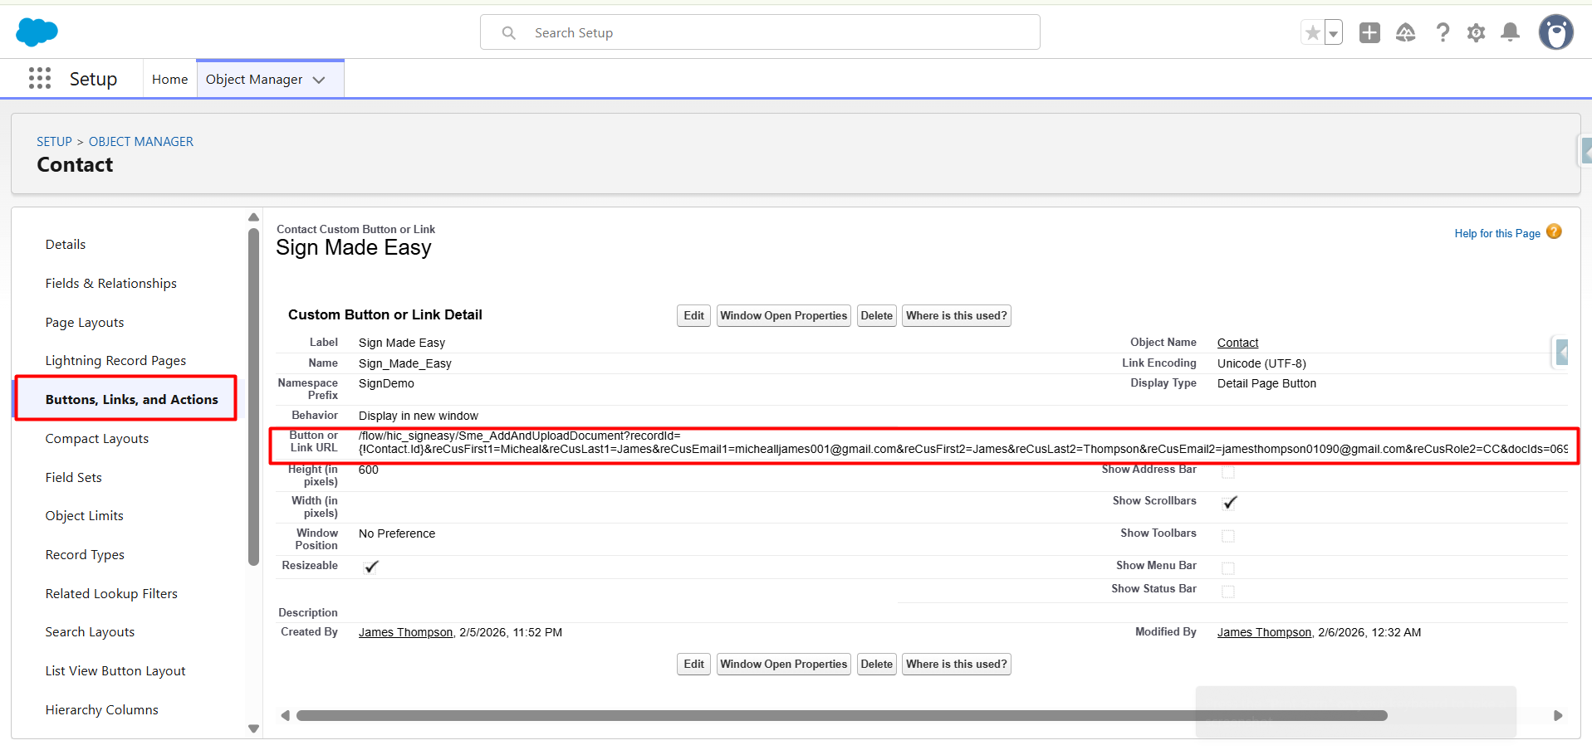Click the sidebar scroll up arrow
This screenshot has height=750, width=1592.
click(x=254, y=217)
